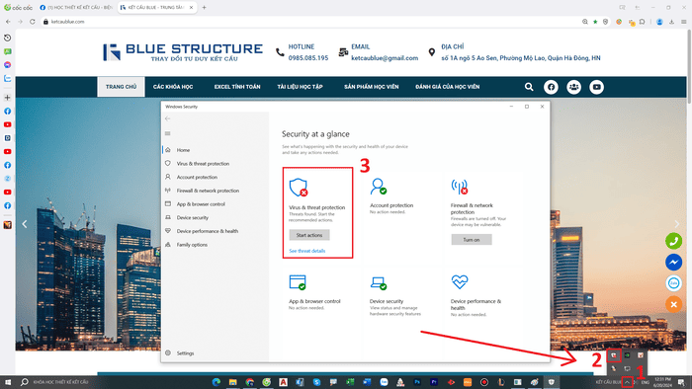Viewport: 692px width, 389px height.
Task: Click the group community icon in navbar
Action: (x=573, y=87)
